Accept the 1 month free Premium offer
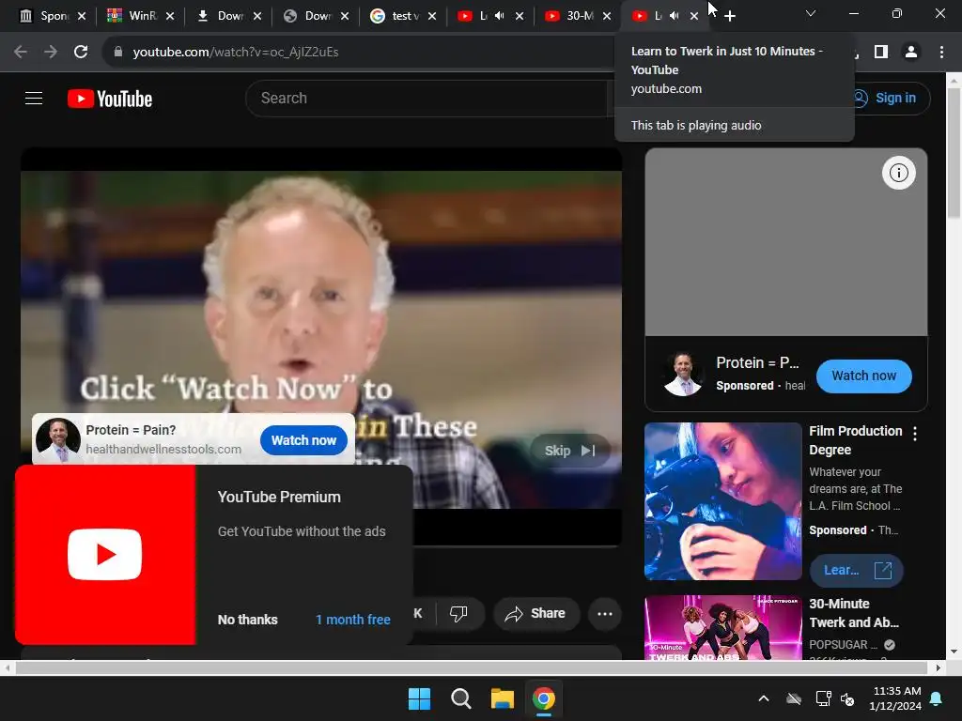The height and width of the screenshot is (721, 962). tap(353, 620)
